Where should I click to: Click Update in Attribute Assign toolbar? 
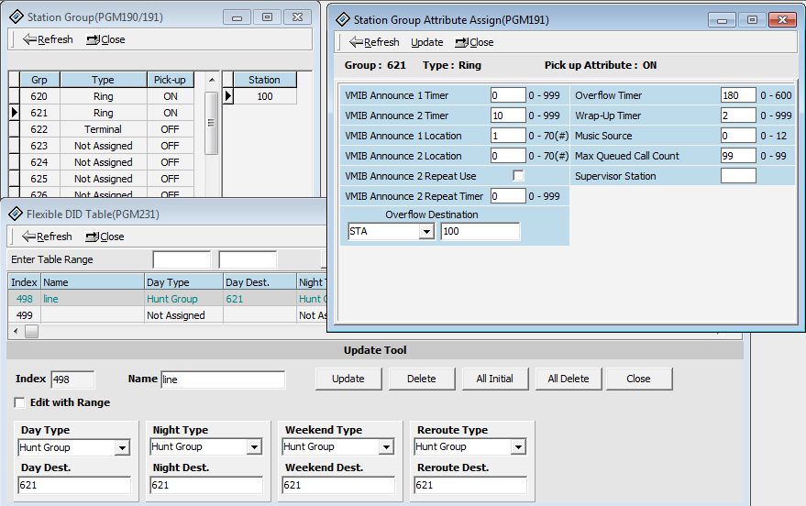[426, 42]
